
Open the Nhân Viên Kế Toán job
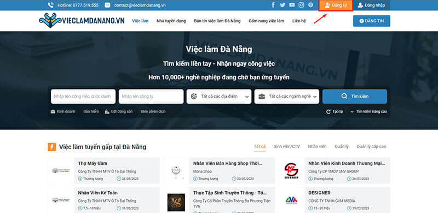(98, 193)
